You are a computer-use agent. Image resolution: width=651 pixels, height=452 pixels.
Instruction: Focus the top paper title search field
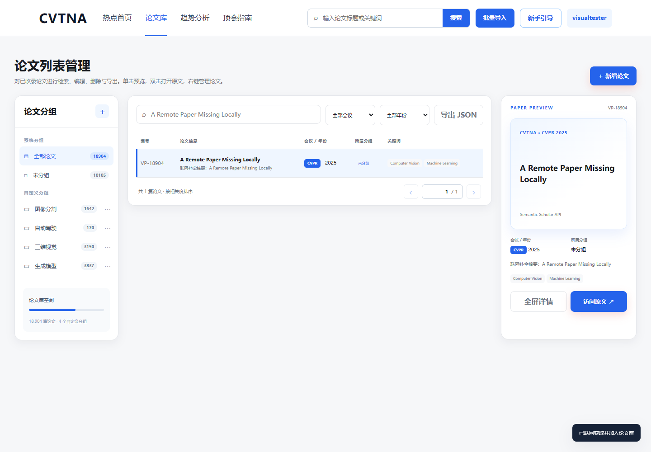(x=375, y=18)
